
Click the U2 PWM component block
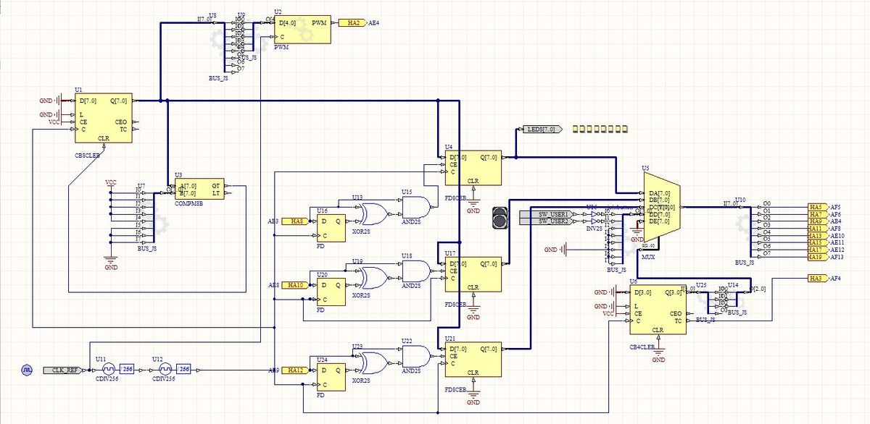click(x=303, y=30)
